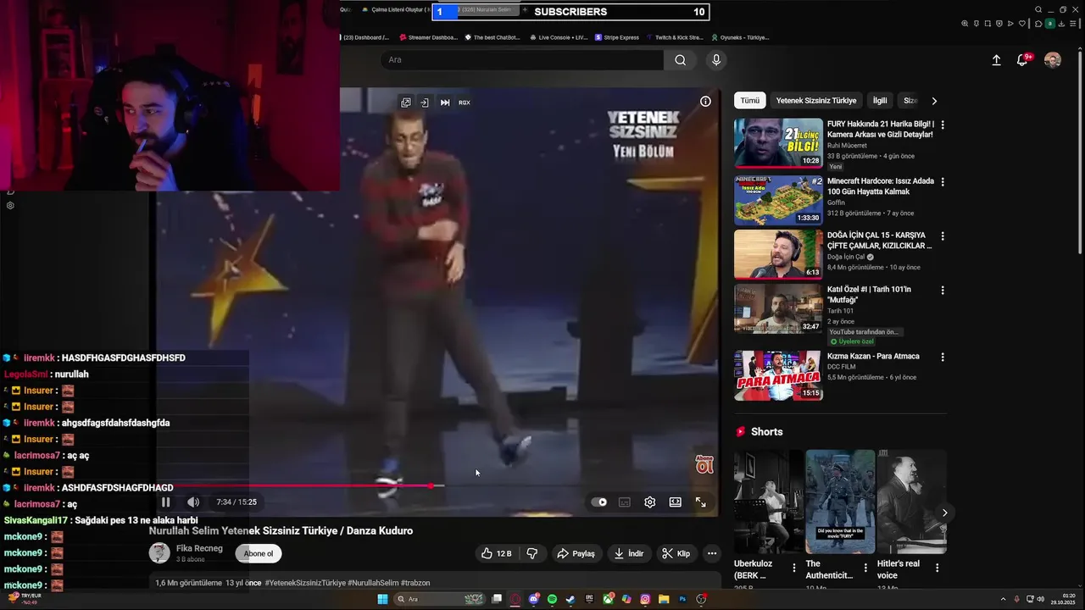Switch to 'Çalma Listeni Oluştur' browser tab
Image resolution: width=1085 pixels, height=610 pixels.
[x=397, y=9]
